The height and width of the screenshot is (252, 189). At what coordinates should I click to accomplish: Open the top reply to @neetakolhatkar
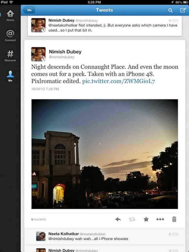pos(105,26)
